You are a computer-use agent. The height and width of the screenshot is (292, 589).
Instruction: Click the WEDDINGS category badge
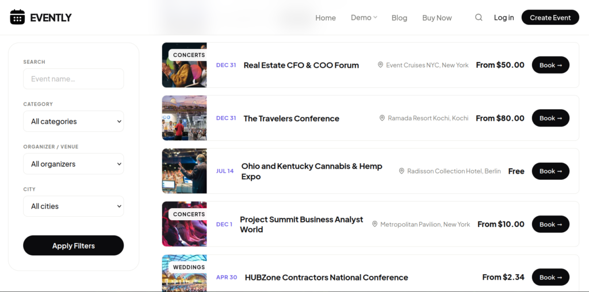(x=189, y=267)
